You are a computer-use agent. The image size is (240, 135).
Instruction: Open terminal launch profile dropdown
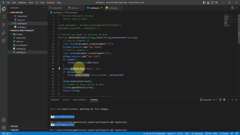216,100
